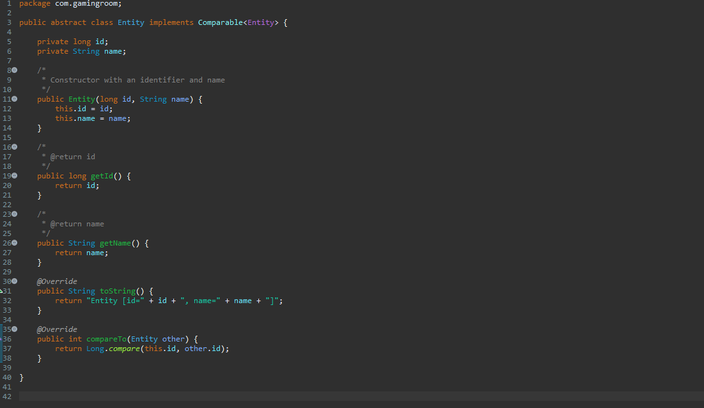Collapse the getId method fold at line 19
The width and height of the screenshot is (704, 408).
pos(14,175)
